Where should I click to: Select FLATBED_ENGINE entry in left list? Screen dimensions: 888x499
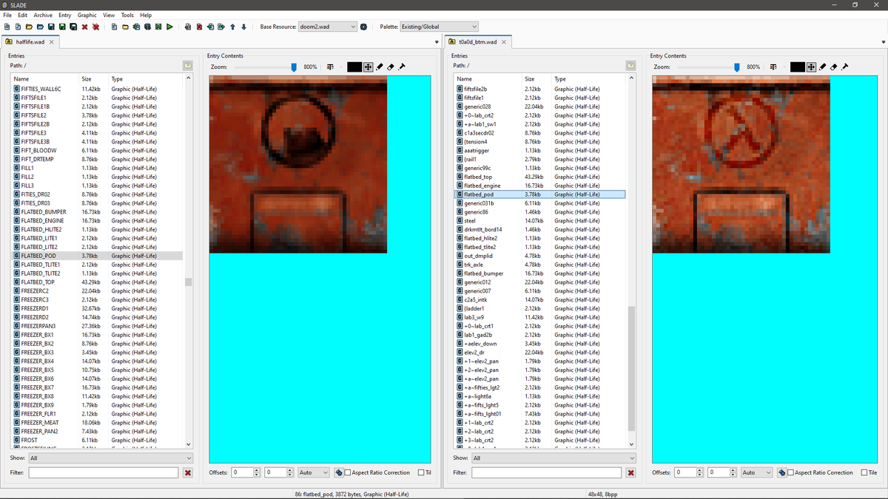(96, 220)
